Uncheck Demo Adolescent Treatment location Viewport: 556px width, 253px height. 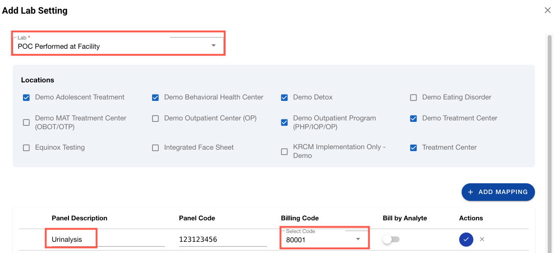(x=26, y=98)
